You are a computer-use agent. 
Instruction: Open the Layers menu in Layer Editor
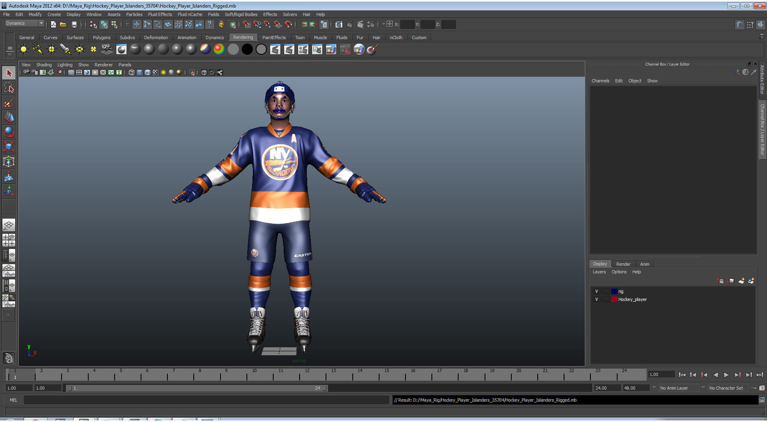(599, 272)
